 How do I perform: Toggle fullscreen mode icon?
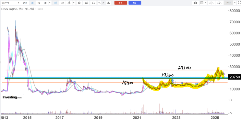pyautogui.click(x=239, y=3)
